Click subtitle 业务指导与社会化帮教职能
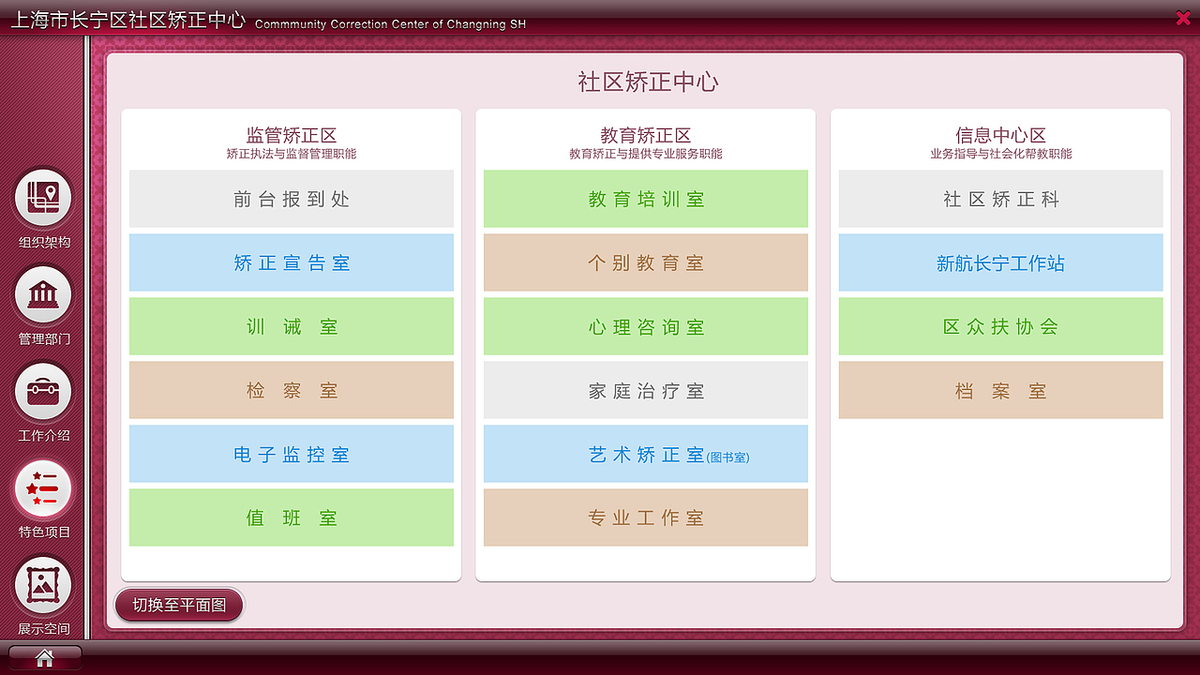1200x675 pixels. [1001, 154]
